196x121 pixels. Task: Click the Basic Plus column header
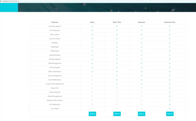point(117,22)
